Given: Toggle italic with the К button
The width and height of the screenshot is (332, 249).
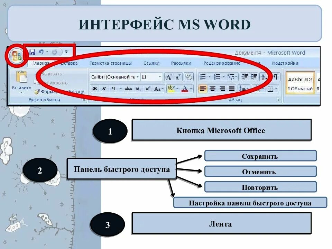Looking at the screenshot, I should [104, 89].
